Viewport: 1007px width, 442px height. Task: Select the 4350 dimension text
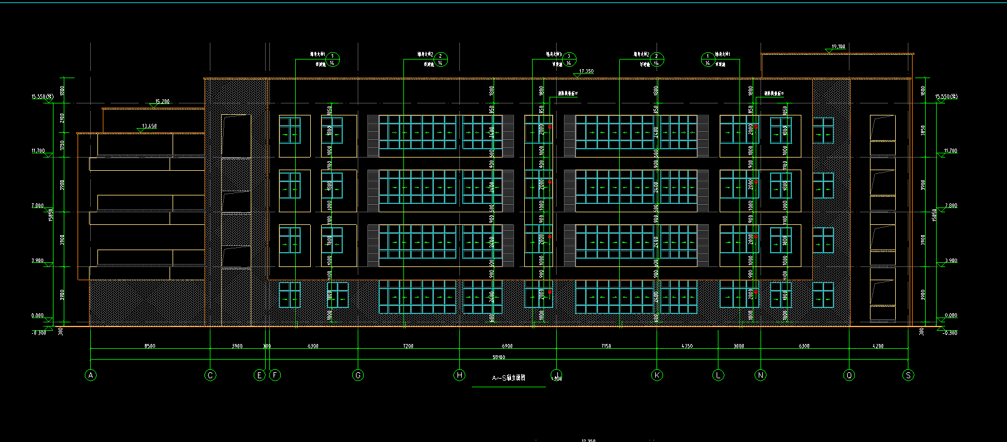(x=687, y=346)
